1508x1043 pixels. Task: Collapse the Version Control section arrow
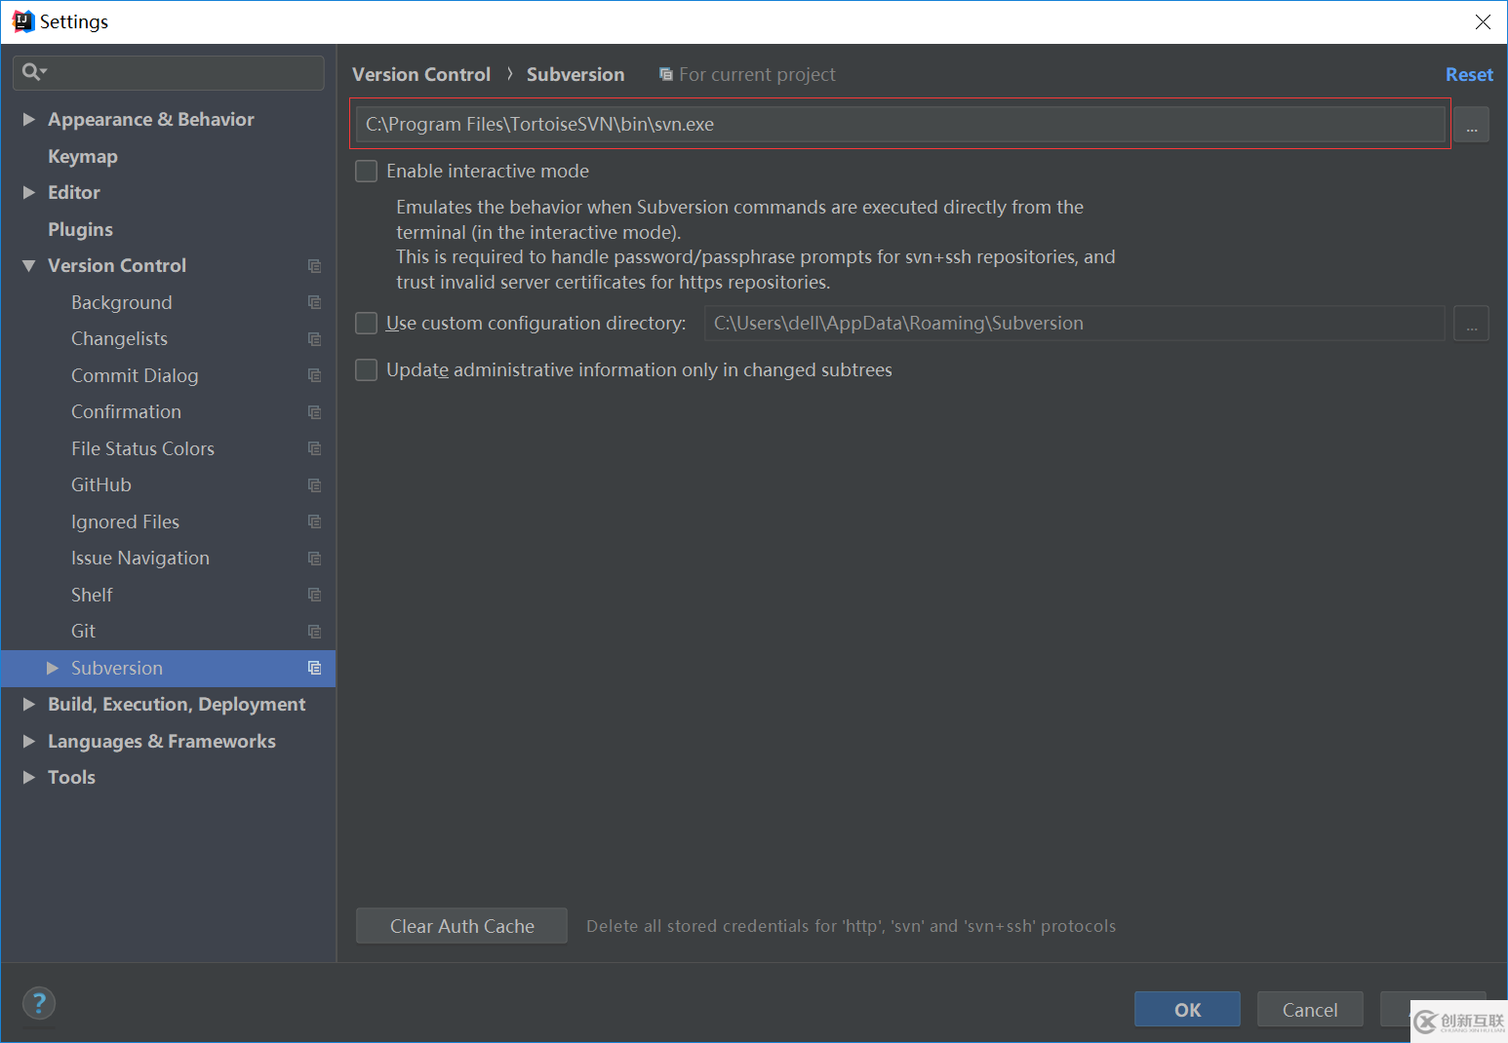pyautogui.click(x=29, y=266)
